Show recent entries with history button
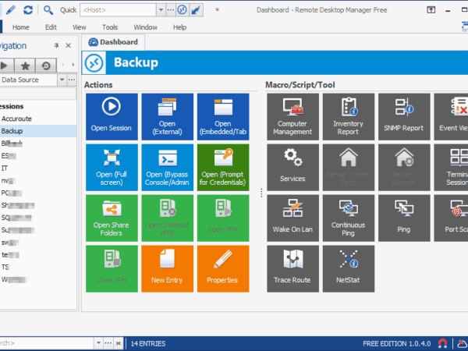Screen dimensions: 468x351 [46, 66]
